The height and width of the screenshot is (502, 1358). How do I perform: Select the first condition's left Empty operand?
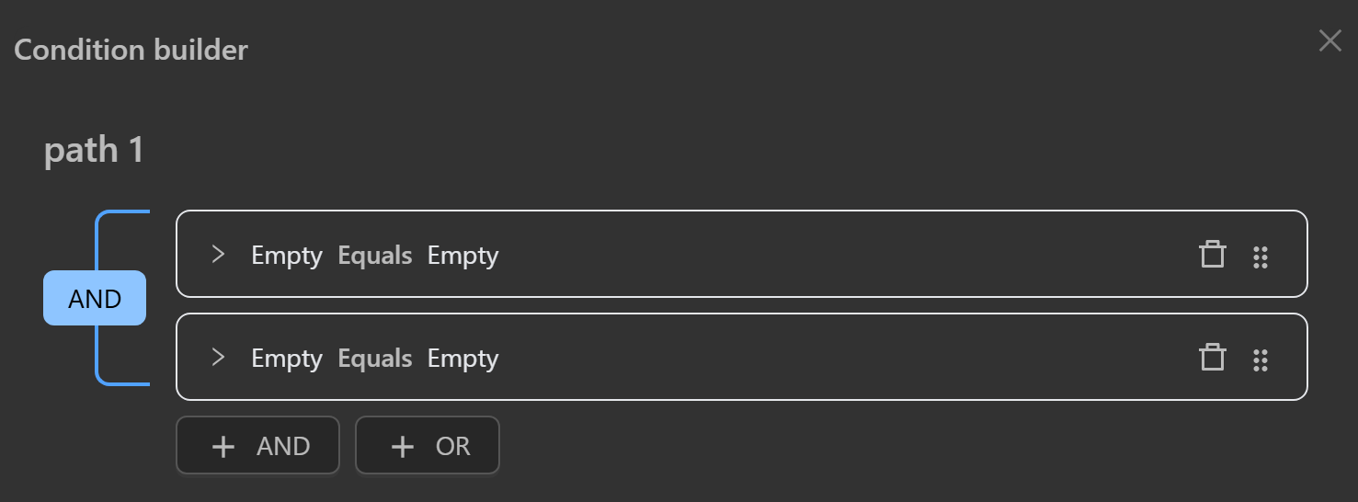[x=287, y=255]
